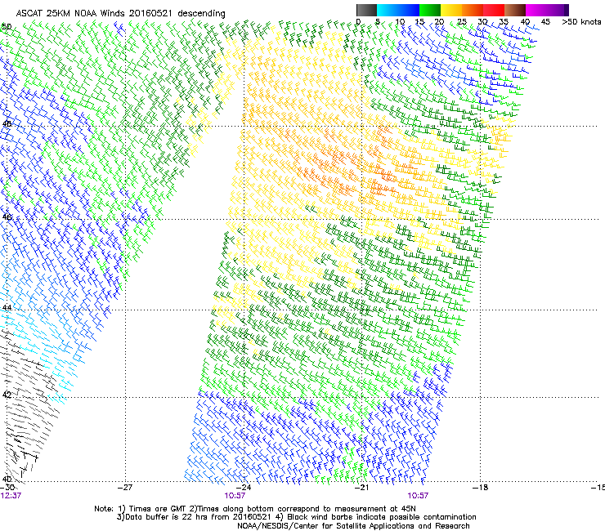Click the latitude label 50
Image resolution: width=605 pixels, height=531 pixels.
coord(7,27)
